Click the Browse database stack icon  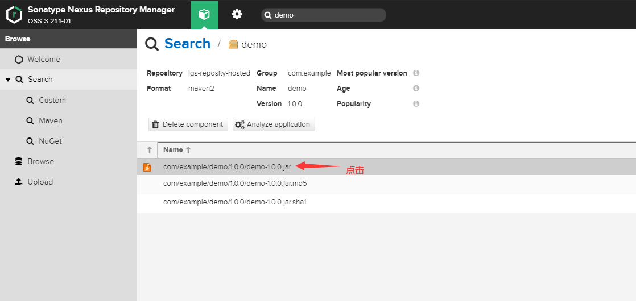coord(19,162)
